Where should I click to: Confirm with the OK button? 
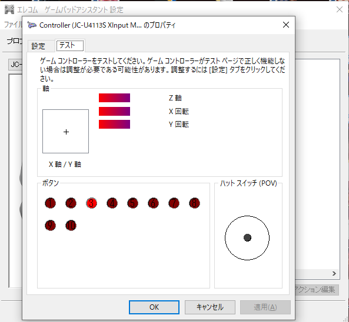pyautogui.click(x=154, y=307)
